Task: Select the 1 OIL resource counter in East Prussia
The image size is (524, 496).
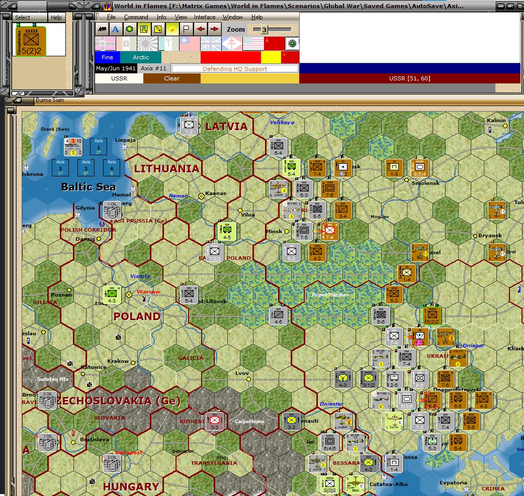Action: pyautogui.click(x=112, y=210)
